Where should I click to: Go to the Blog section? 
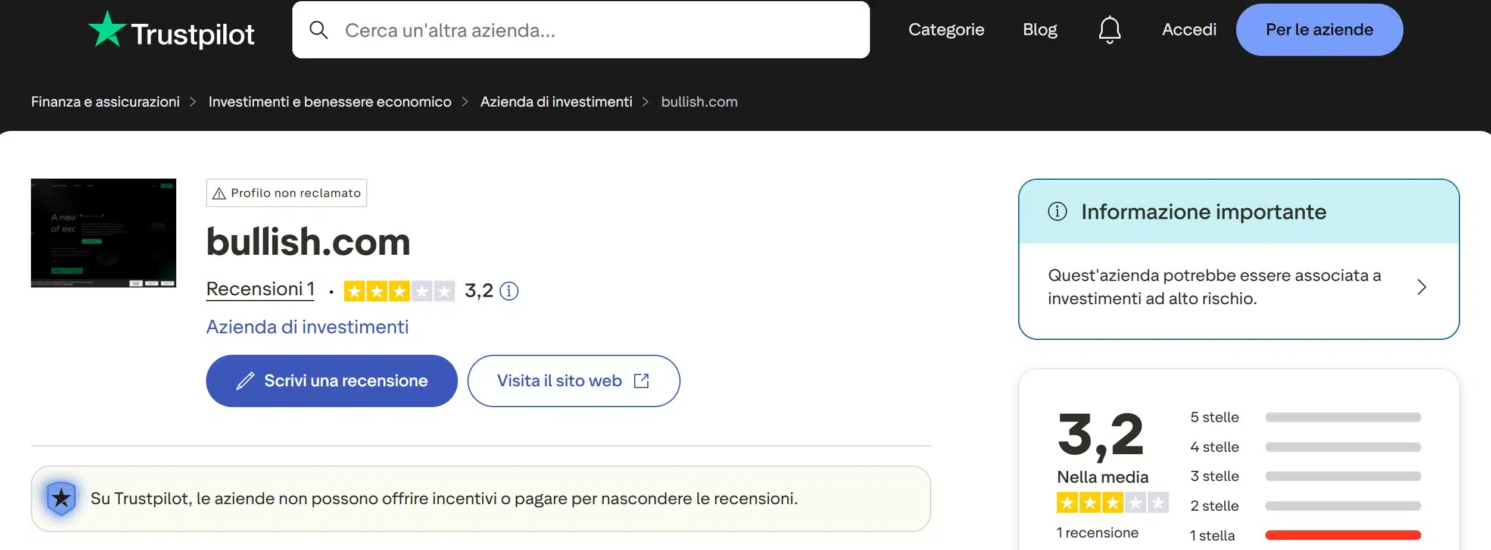pyautogui.click(x=1040, y=29)
